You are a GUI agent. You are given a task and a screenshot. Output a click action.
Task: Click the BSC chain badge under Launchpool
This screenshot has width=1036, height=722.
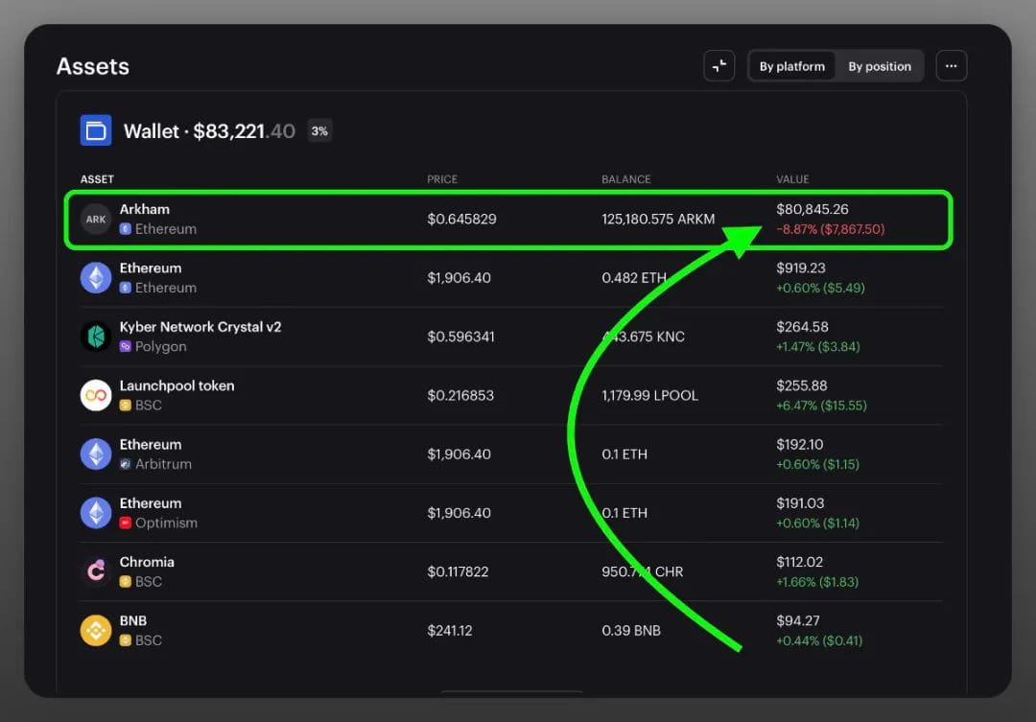click(x=125, y=406)
